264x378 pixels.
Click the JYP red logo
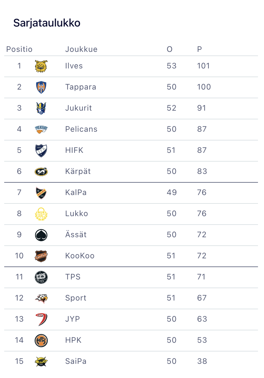click(41, 320)
